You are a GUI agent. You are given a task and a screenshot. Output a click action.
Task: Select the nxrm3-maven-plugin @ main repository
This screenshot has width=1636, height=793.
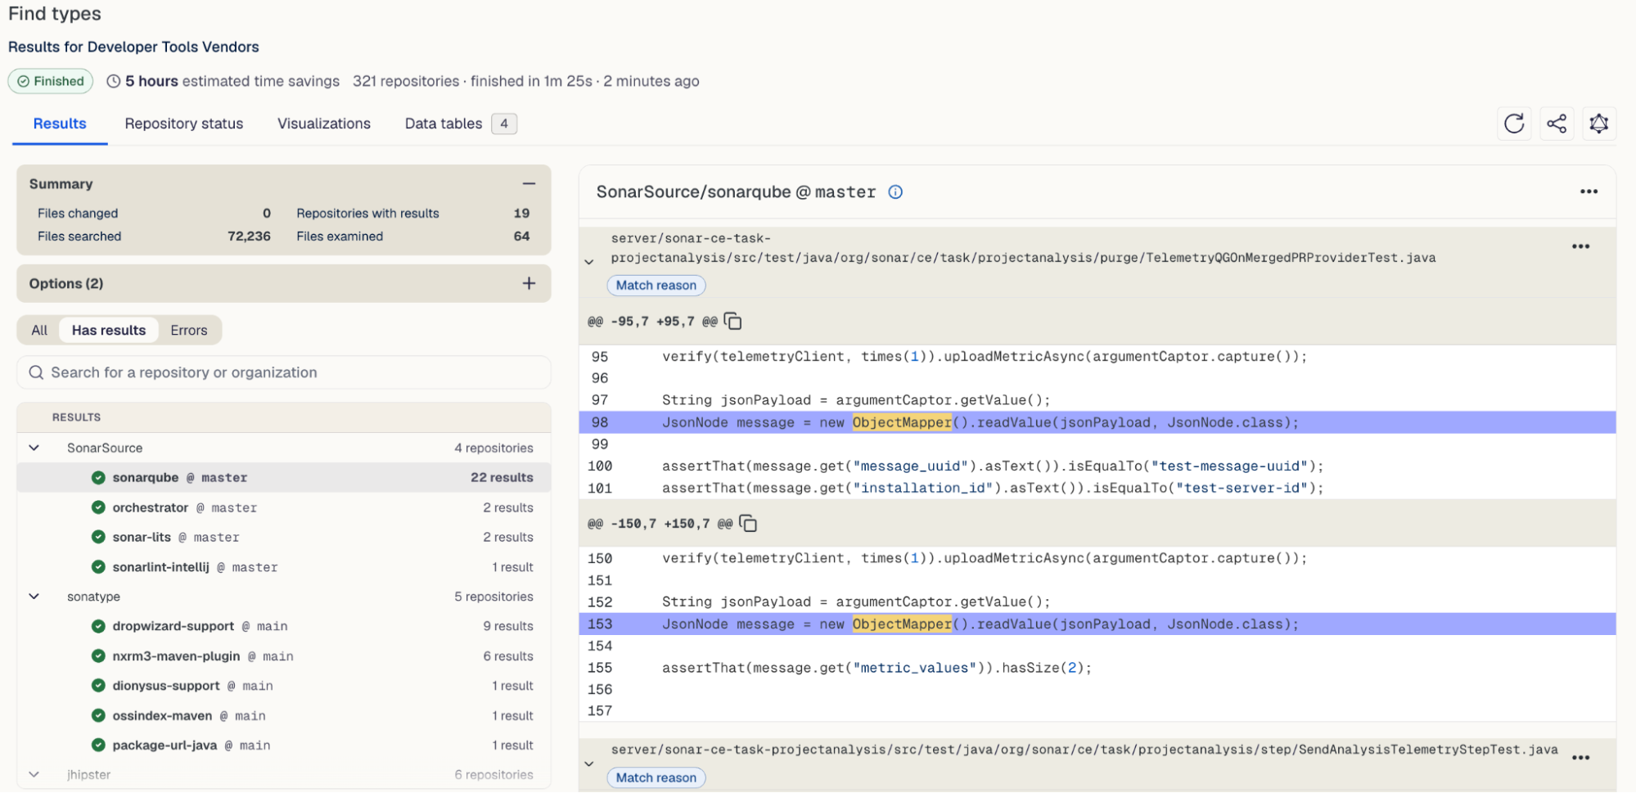click(x=284, y=656)
